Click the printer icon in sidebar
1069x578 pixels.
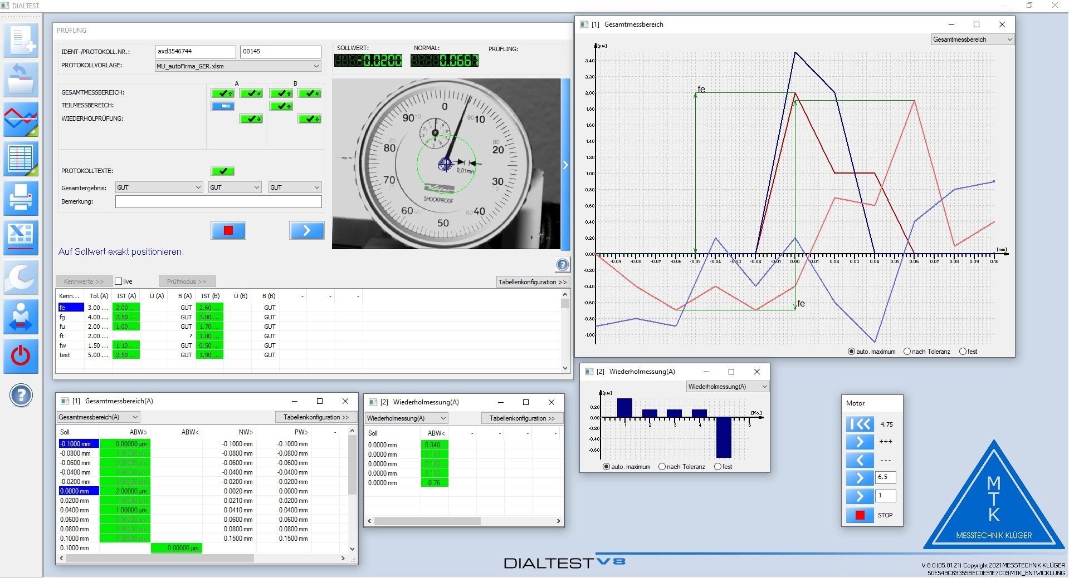point(21,198)
